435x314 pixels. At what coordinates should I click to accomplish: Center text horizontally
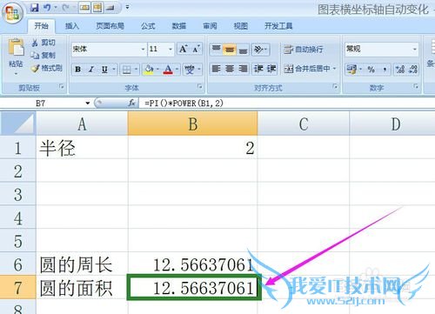[x=230, y=69]
